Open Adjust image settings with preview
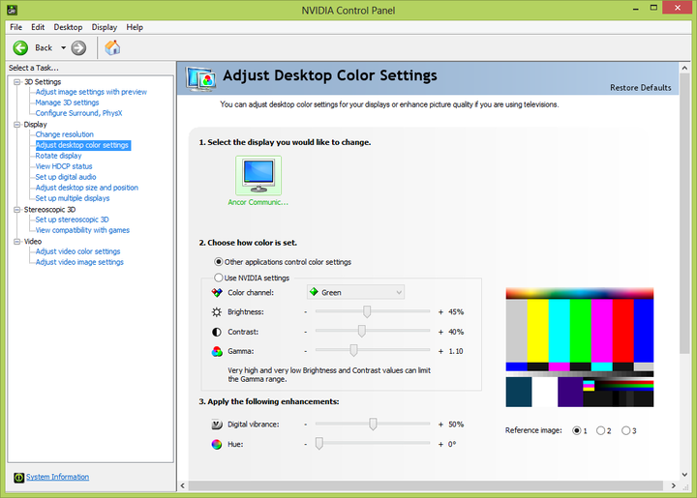The image size is (697, 498). coord(91,92)
